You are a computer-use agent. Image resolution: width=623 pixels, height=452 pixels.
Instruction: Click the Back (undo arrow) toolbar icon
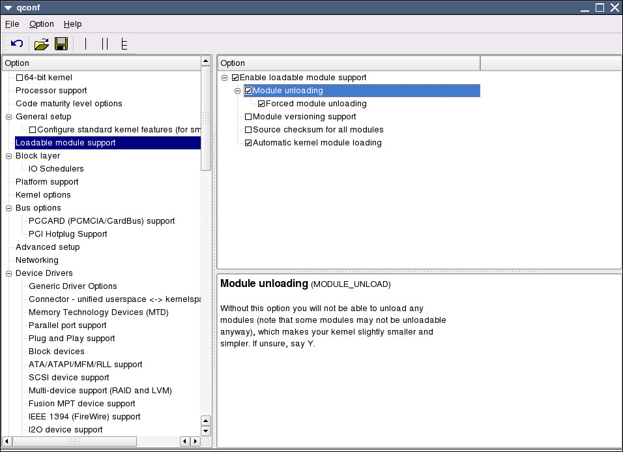pos(17,43)
